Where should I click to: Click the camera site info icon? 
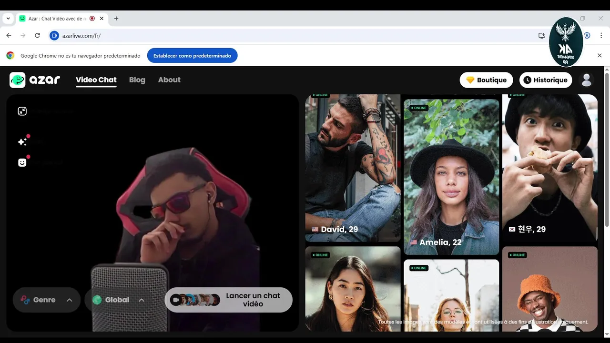(54, 36)
